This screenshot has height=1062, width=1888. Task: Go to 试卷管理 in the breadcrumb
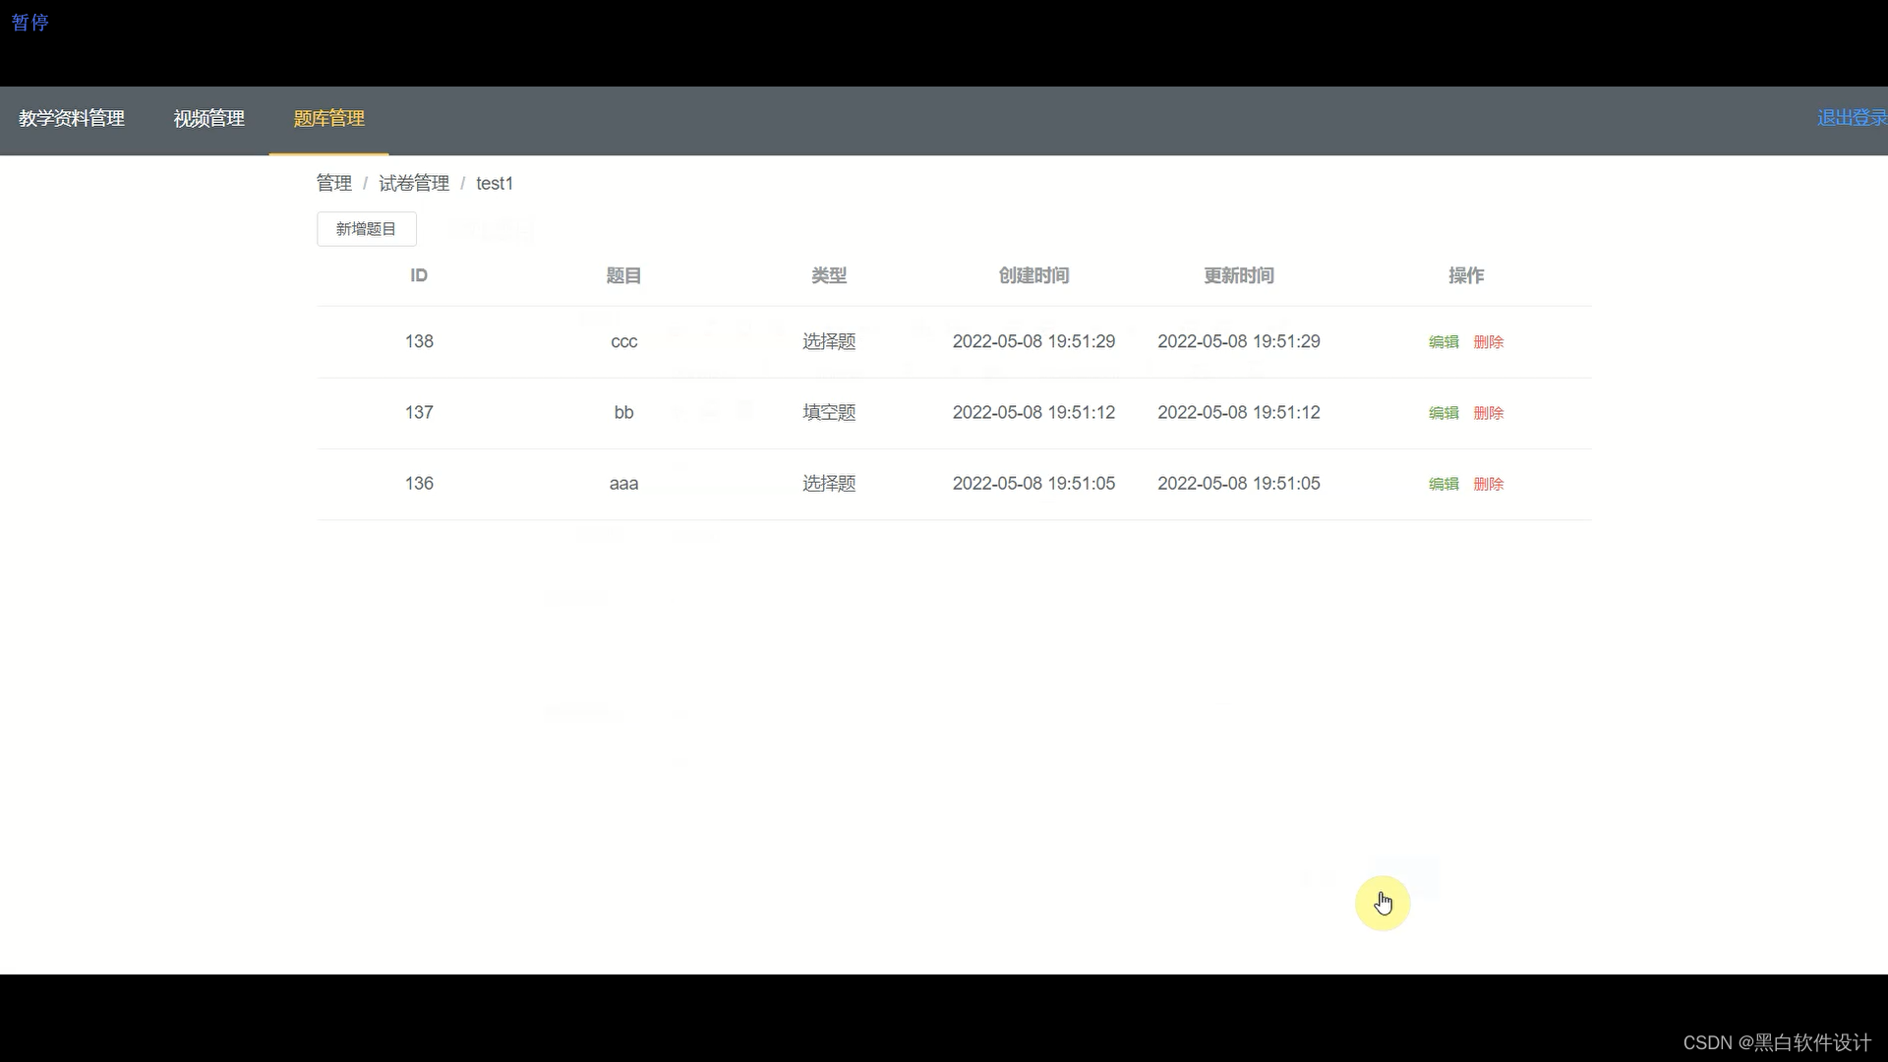click(414, 183)
